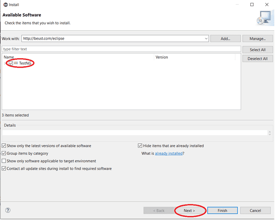The image size is (275, 220).
Task: Open help via question mark icon
Action: (8, 210)
